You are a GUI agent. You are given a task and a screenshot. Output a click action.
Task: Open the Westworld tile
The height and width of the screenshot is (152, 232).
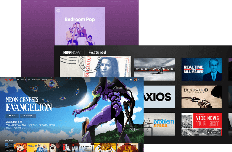click(x=154, y=69)
